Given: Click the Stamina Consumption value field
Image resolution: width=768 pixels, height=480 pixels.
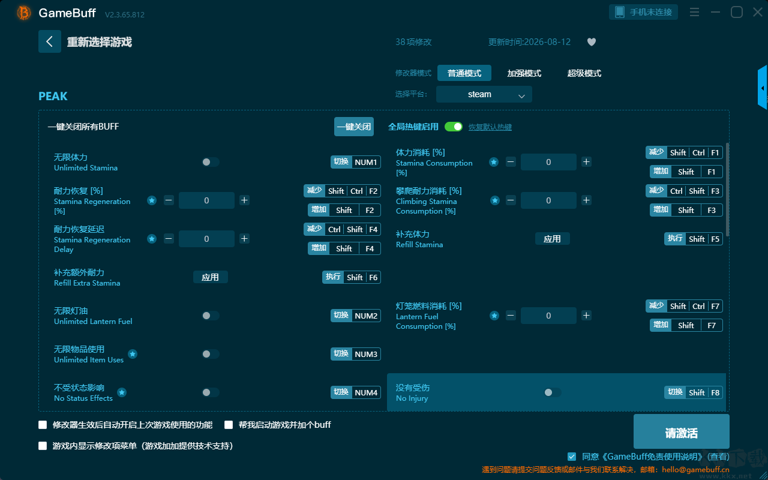Looking at the screenshot, I should tap(548, 162).
